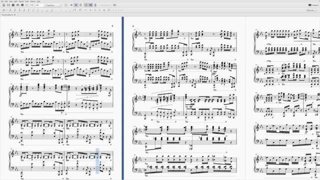Open the Plugins menu
Image resolution: width=320 pixels, height=180 pixels.
(33, 1)
